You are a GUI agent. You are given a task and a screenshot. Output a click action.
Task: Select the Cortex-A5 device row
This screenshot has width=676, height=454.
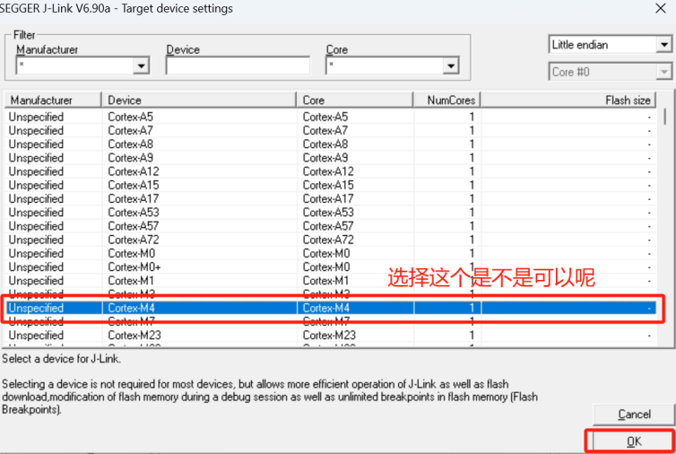tap(331, 117)
